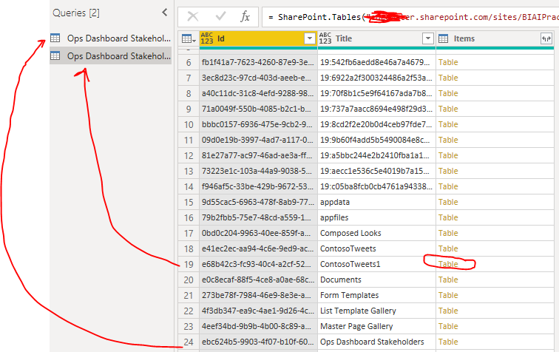Screen dimensions: 559x352
Task: Select Id cell starting 09d0e19b-3997
Action: coord(258,140)
